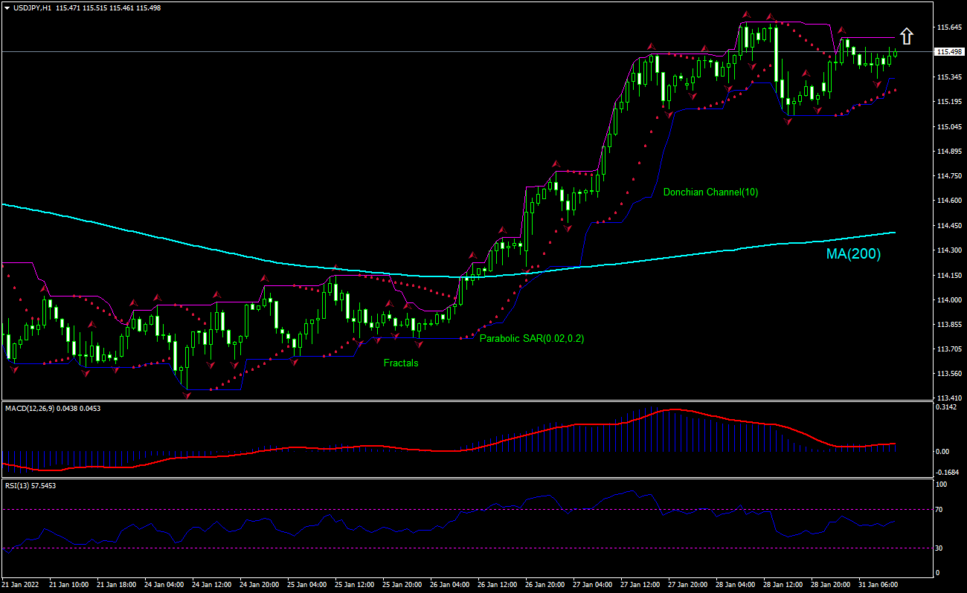This screenshot has width=967, height=593.
Task: Click the 21 Jan 2022 time label
Action: [x=22, y=585]
